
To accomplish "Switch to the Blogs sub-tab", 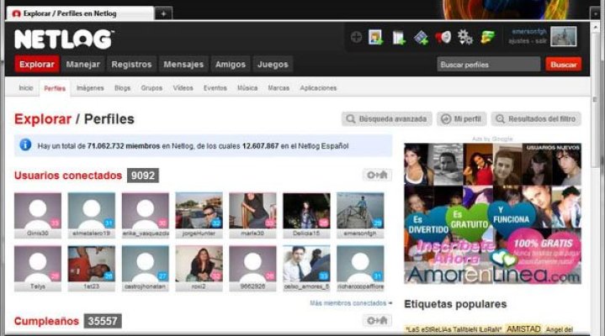I will pyautogui.click(x=123, y=88).
